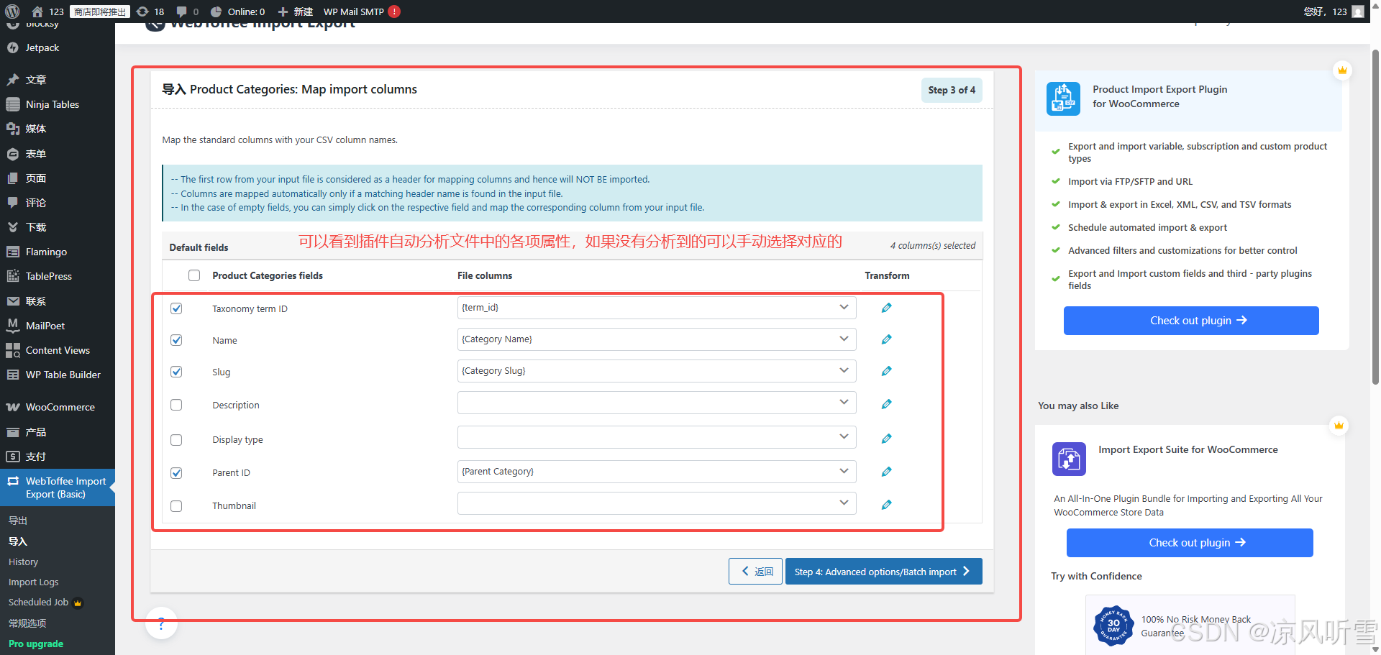Click the page vertical scrollbar
This screenshot has height=655, width=1381.
coord(1375,216)
